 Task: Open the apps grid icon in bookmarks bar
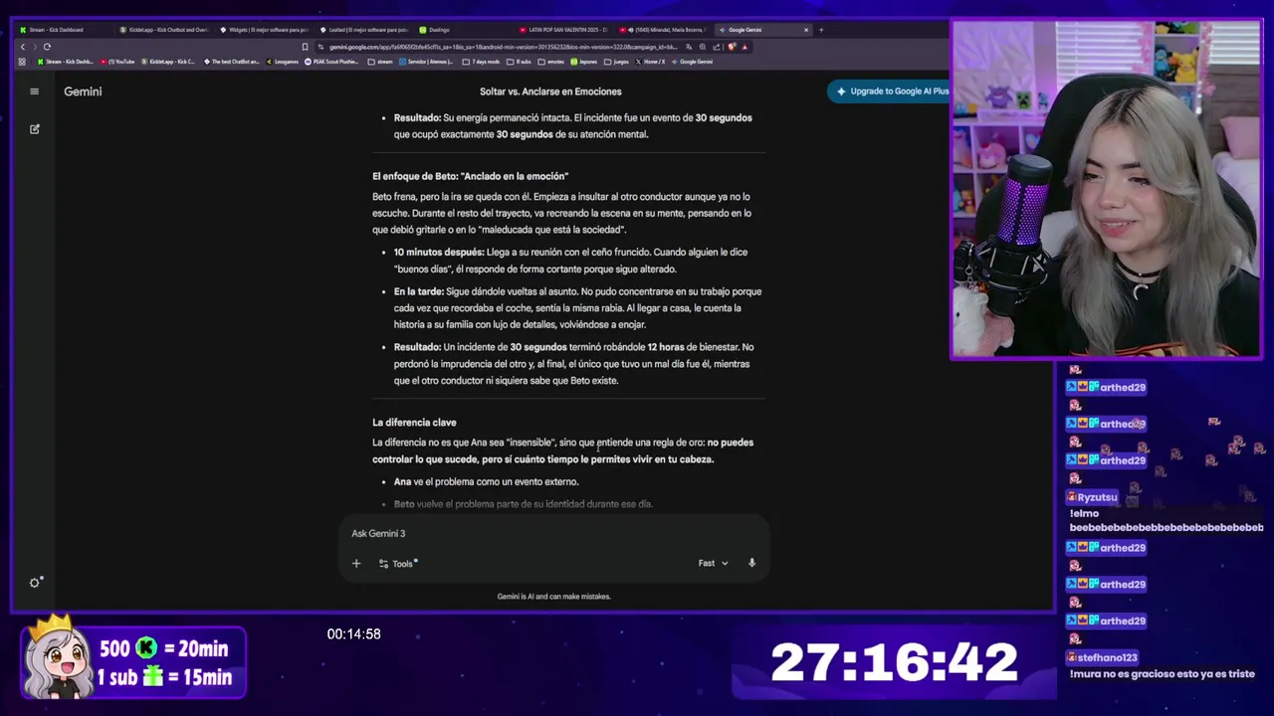(22, 62)
